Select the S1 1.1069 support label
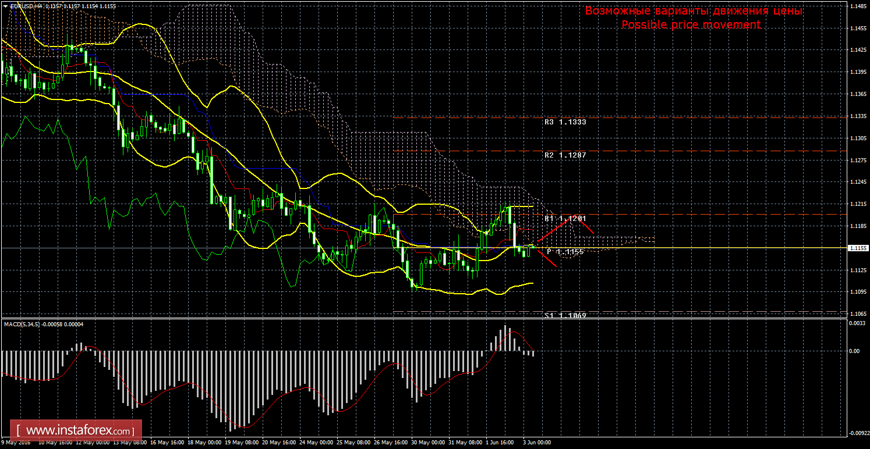The width and height of the screenshot is (870, 449). pos(565,315)
